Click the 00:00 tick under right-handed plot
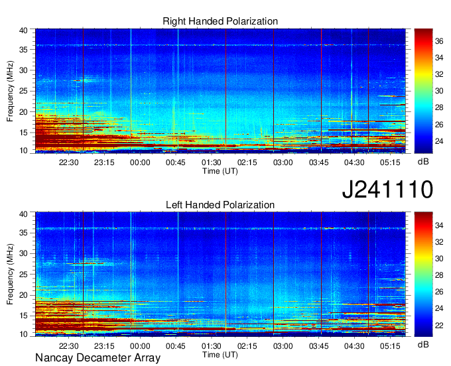The width and height of the screenshot is (451, 366). tap(140, 162)
